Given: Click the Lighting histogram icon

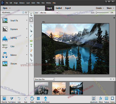Looking at the screenshot, I should [5, 38].
